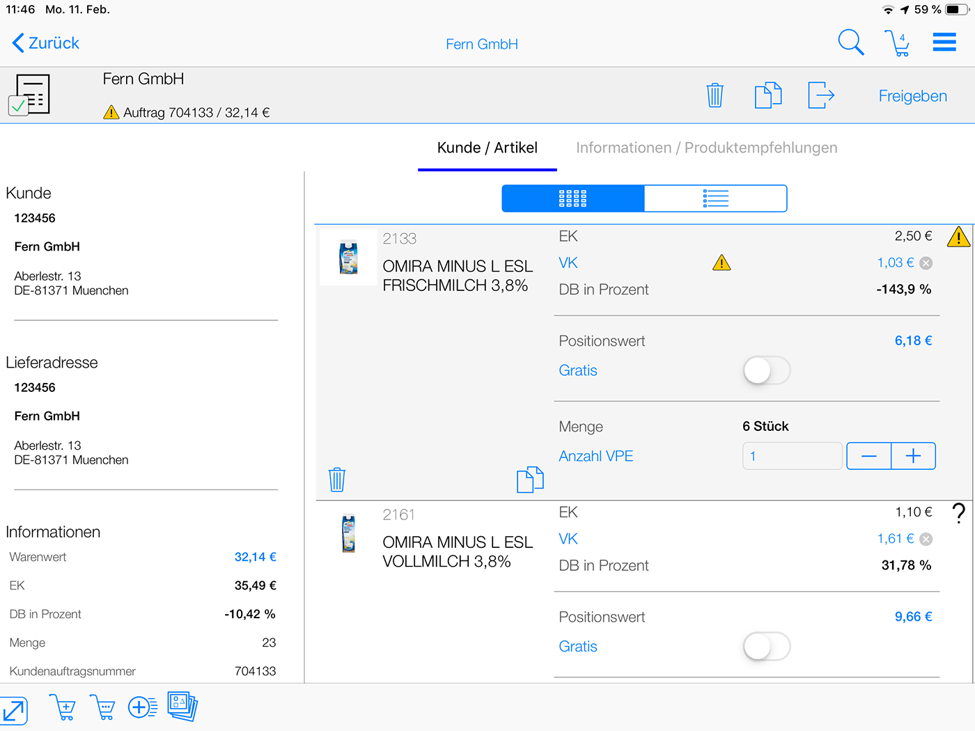The image size is (975, 731).
Task: Clear the 1,03 € VK price
Action: [926, 263]
